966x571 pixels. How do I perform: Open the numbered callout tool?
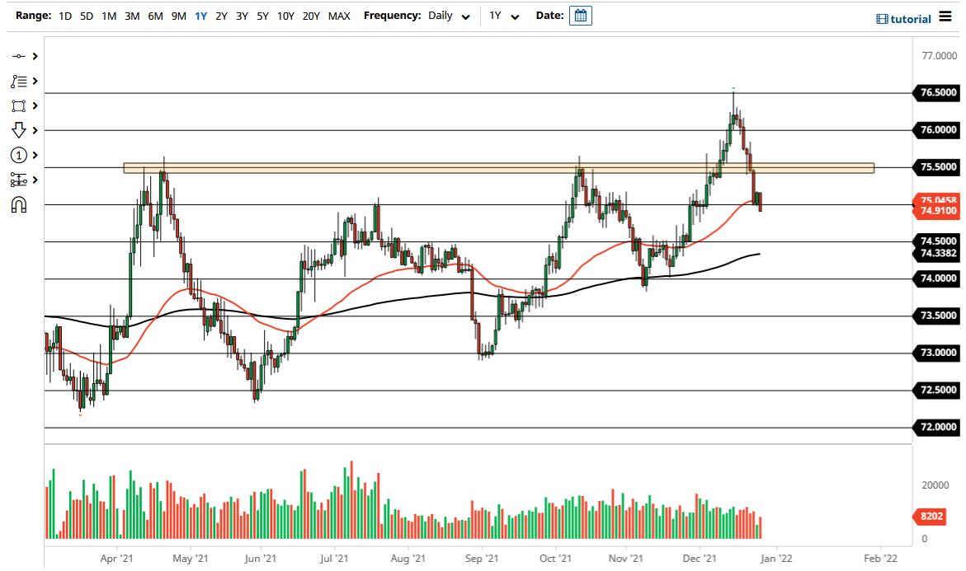tap(18, 155)
